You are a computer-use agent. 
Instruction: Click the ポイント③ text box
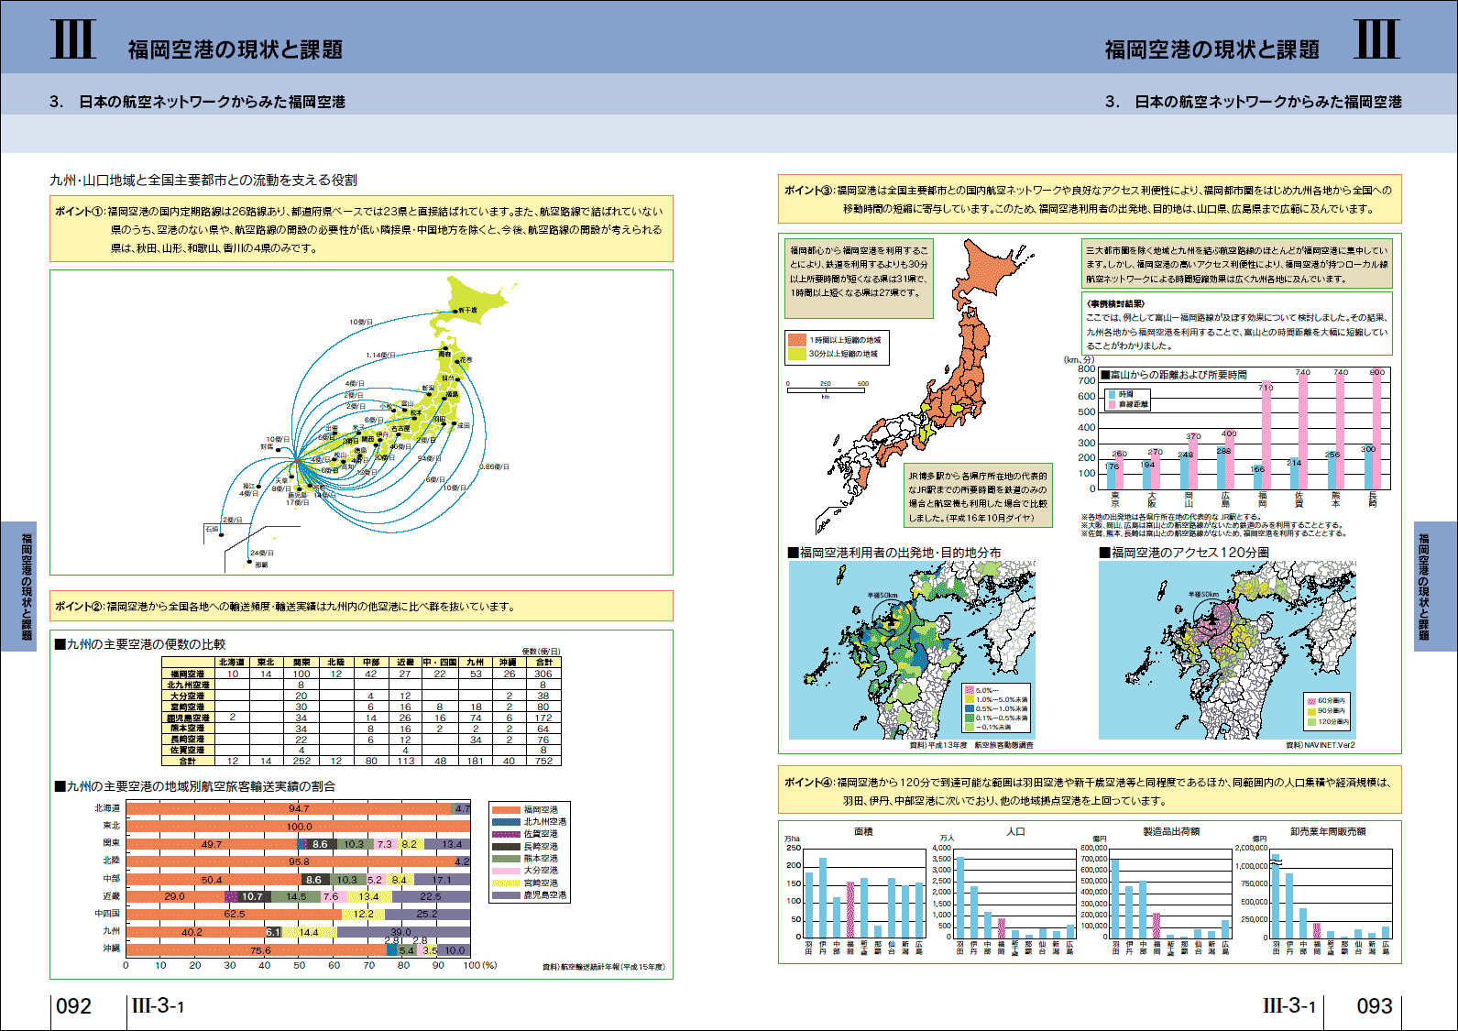(x=1090, y=199)
